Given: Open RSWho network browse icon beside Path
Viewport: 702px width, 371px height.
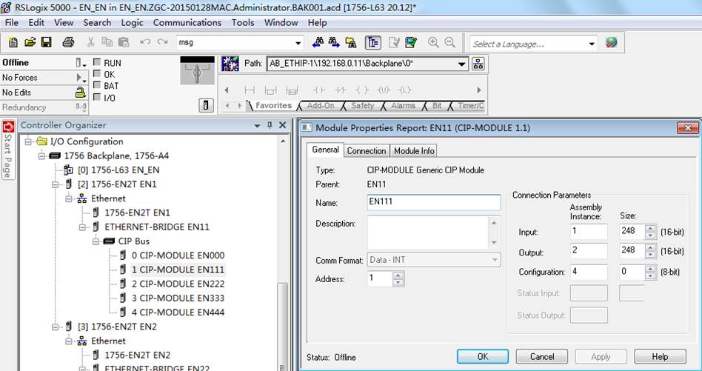Looking at the screenshot, I should click(x=478, y=64).
